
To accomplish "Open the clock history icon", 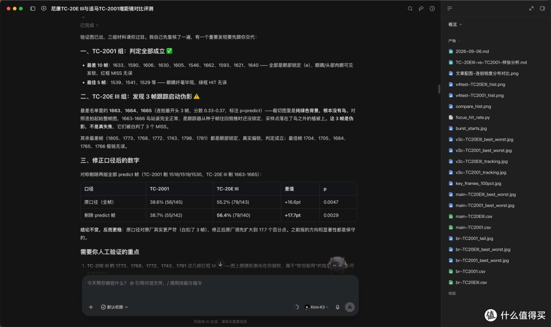I will [x=432, y=9].
